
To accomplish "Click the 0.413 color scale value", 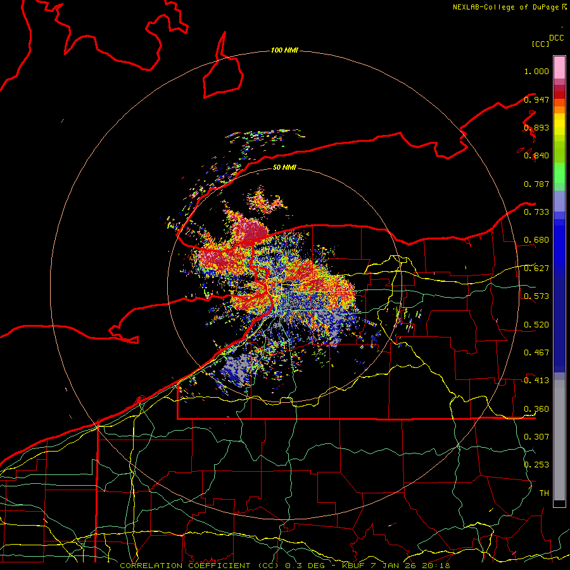I will coord(536,381).
